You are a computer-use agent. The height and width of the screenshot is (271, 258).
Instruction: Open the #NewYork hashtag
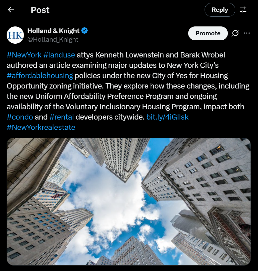pyautogui.click(x=24, y=55)
